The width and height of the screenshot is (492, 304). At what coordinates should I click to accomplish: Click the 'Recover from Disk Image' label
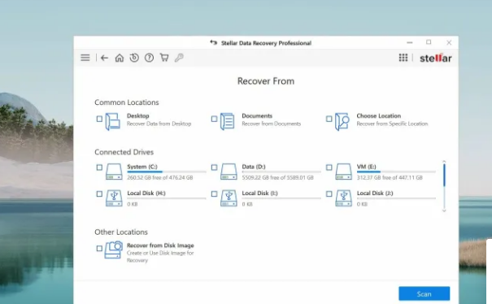point(160,245)
